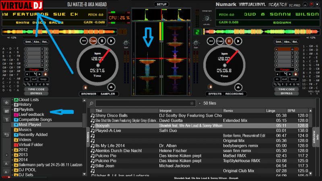
Task: Play the left deck
Action: point(111,41)
